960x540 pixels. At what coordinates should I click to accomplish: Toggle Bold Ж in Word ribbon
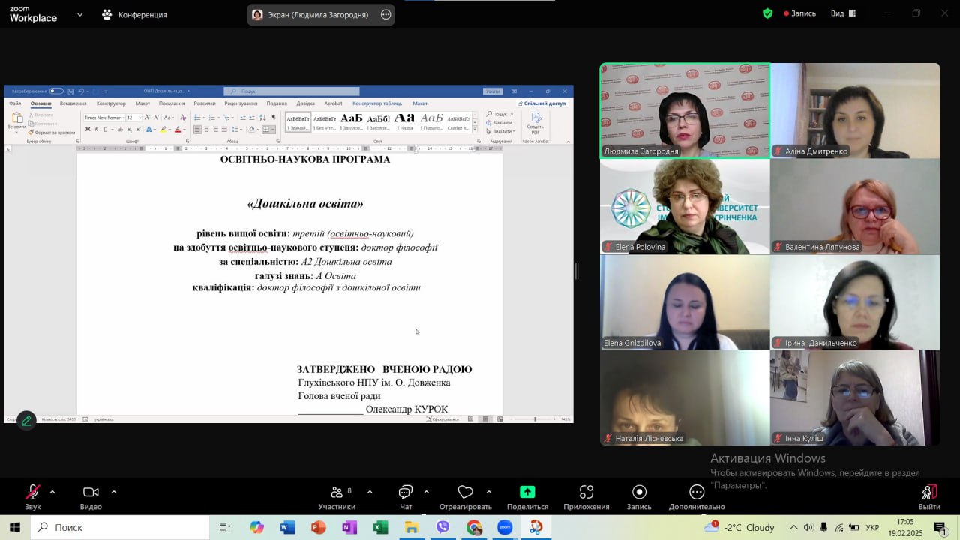[88, 130]
